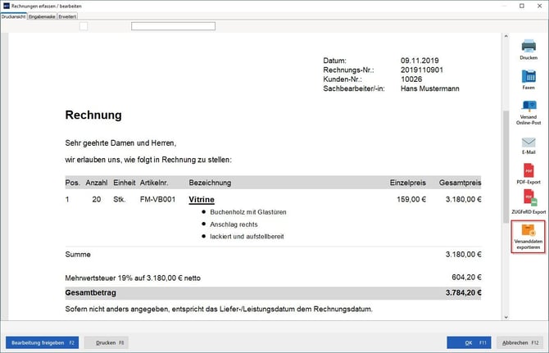Click the name Hans Mustermann
549x353 pixels.
click(x=430, y=88)
